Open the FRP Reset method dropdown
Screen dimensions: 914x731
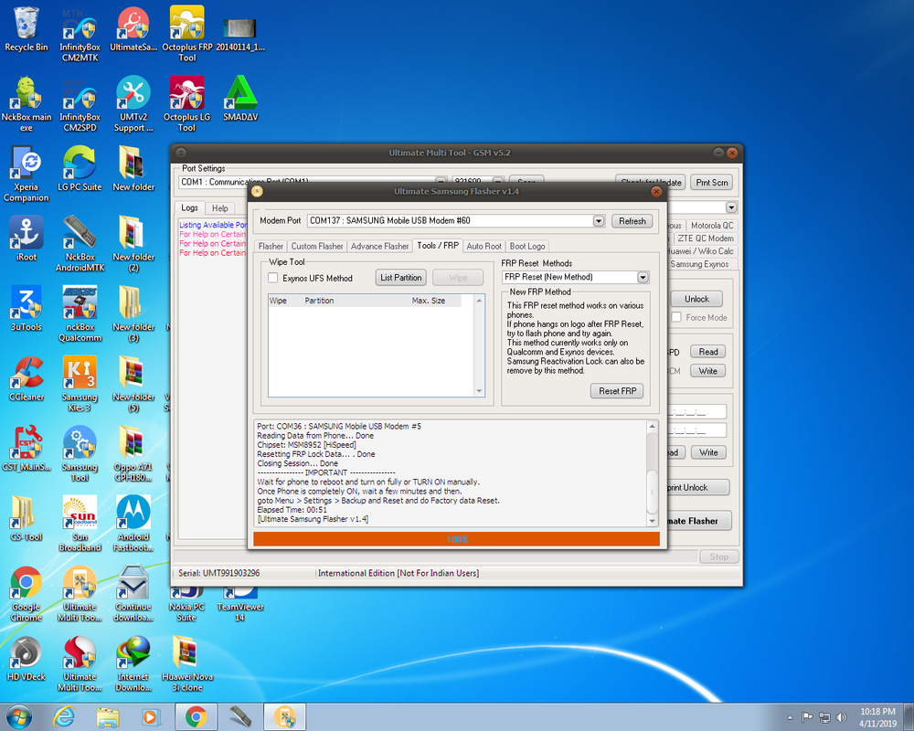pos(643,278)
